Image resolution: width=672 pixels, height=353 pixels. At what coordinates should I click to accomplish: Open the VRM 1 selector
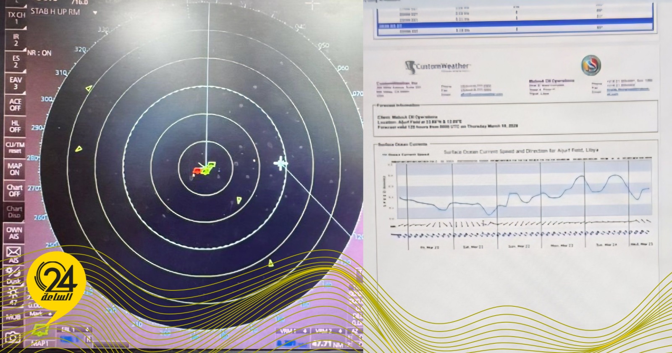coord(290,331)
